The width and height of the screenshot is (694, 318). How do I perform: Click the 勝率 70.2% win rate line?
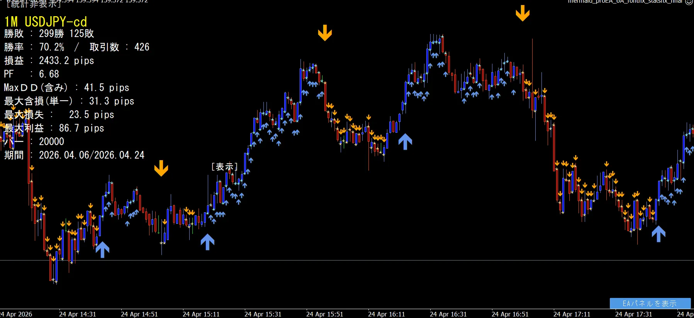pos(76,47)
